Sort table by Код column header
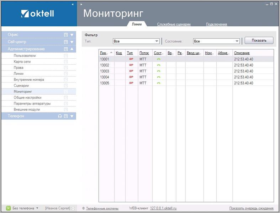The image size is (280, 213). point(119,53)
